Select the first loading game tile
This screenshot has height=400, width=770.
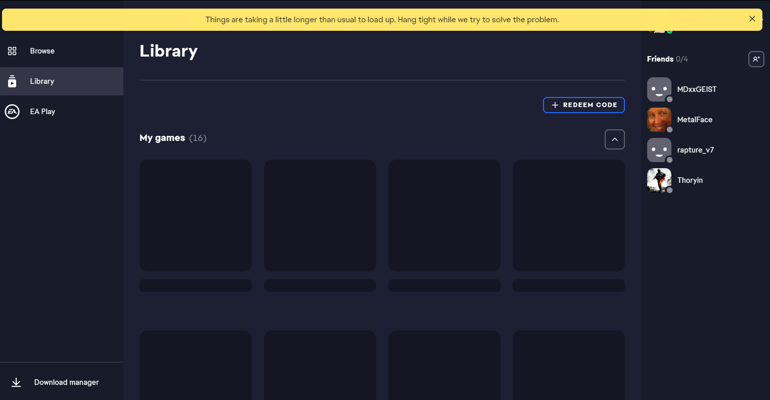pos(196,216)
